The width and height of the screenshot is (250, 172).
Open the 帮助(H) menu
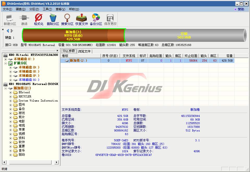pos(74,9)
